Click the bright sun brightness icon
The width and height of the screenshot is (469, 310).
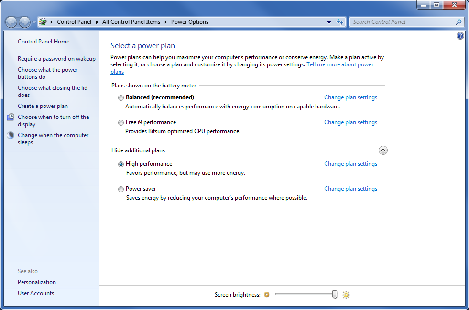coord(346,295)
